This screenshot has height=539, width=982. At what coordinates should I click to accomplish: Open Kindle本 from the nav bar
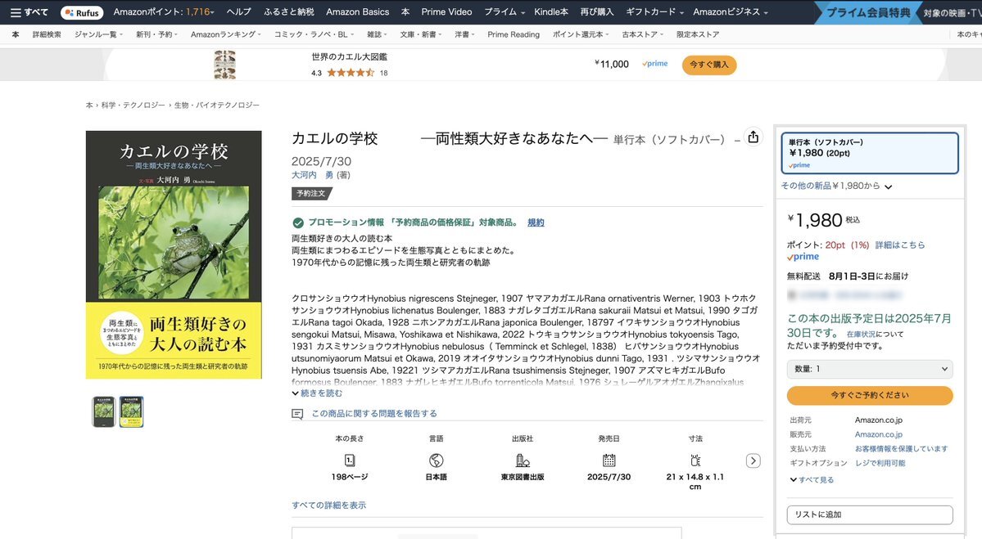pos(551,12)
